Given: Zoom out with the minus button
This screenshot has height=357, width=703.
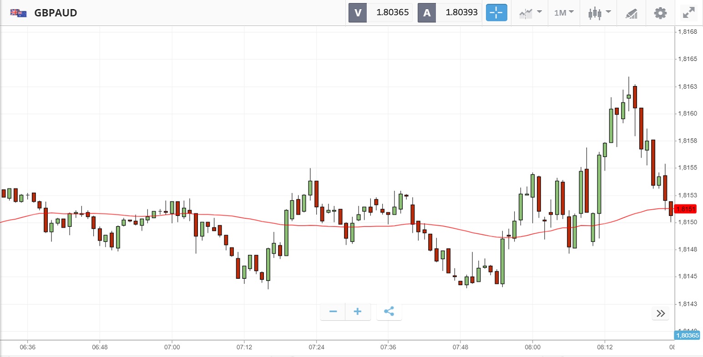Looking at the screenshot, I should pos(333,312).
